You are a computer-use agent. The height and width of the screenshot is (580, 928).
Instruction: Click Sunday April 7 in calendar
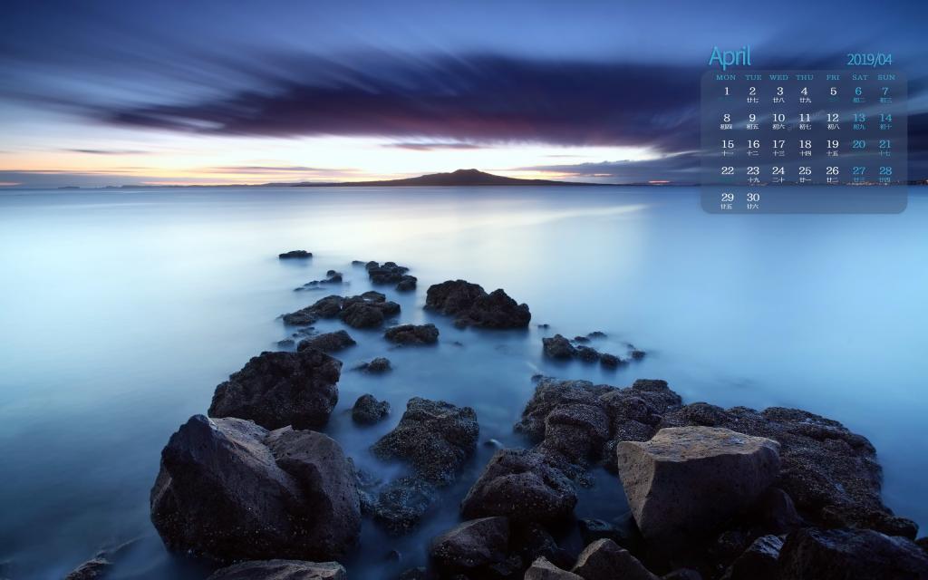[885, 92]
